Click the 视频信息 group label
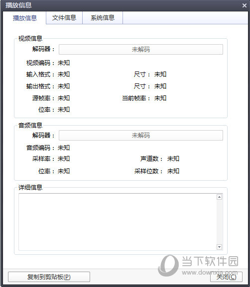Image resolution: width=250 pixels, height=287 pixels. (x=30, y=38)
